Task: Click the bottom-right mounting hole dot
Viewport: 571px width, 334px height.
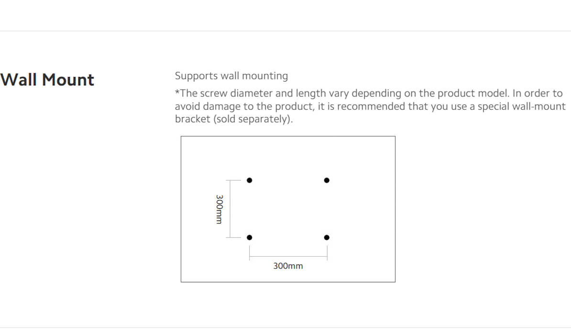Action: tap(327, 238)
